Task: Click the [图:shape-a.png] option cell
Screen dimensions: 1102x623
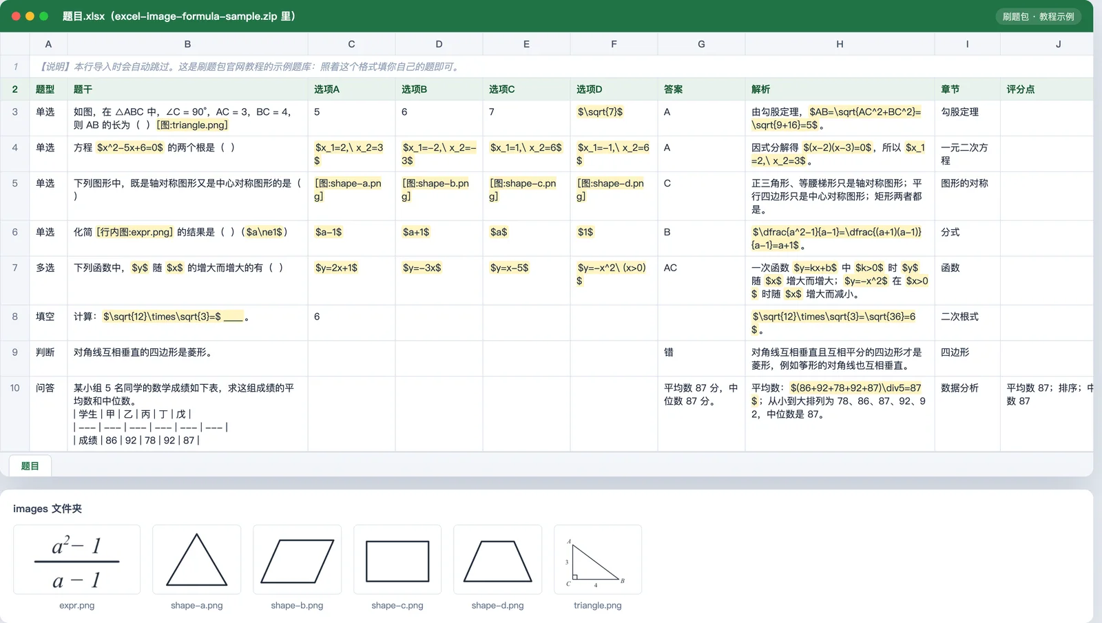Action: (x=351, y=196)
